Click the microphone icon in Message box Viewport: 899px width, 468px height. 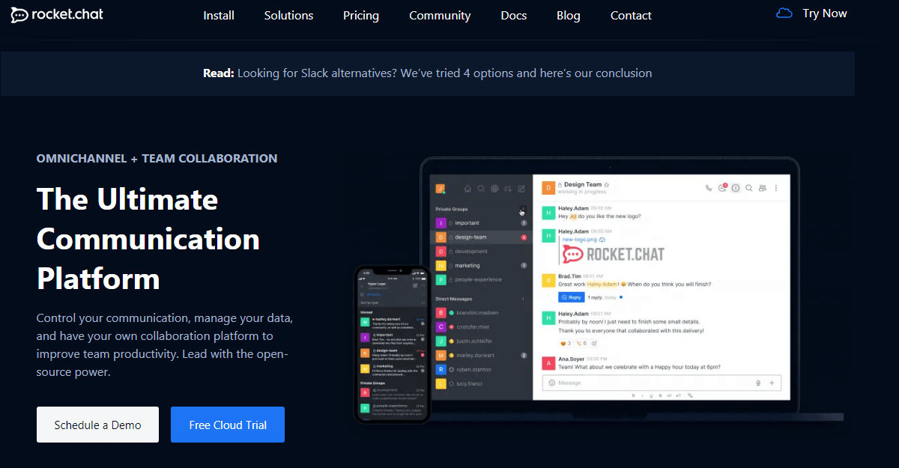tap(758, 383)
